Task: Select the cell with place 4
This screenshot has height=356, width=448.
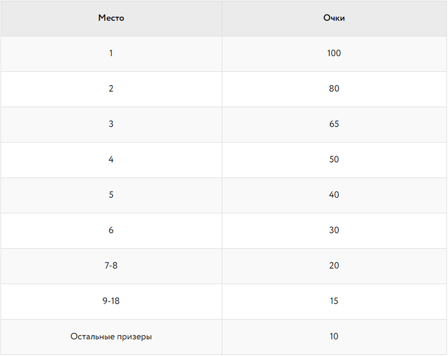Action: 111,159
